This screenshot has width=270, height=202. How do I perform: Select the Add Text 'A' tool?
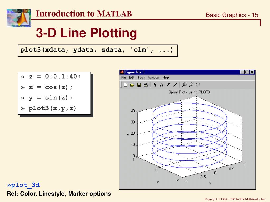162,85
